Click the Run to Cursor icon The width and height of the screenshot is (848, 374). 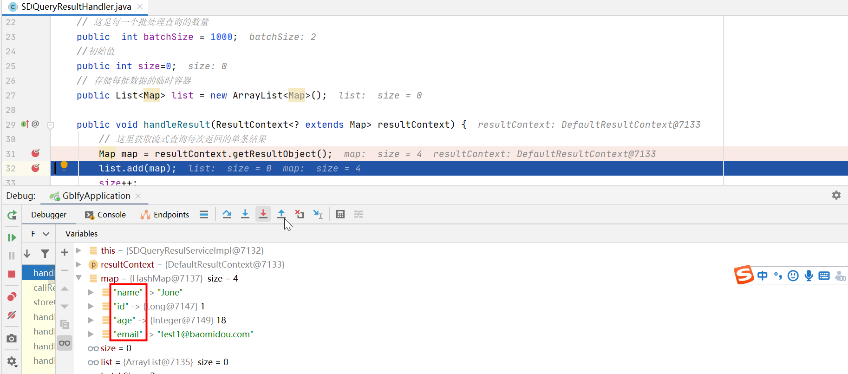coord(318,214)
